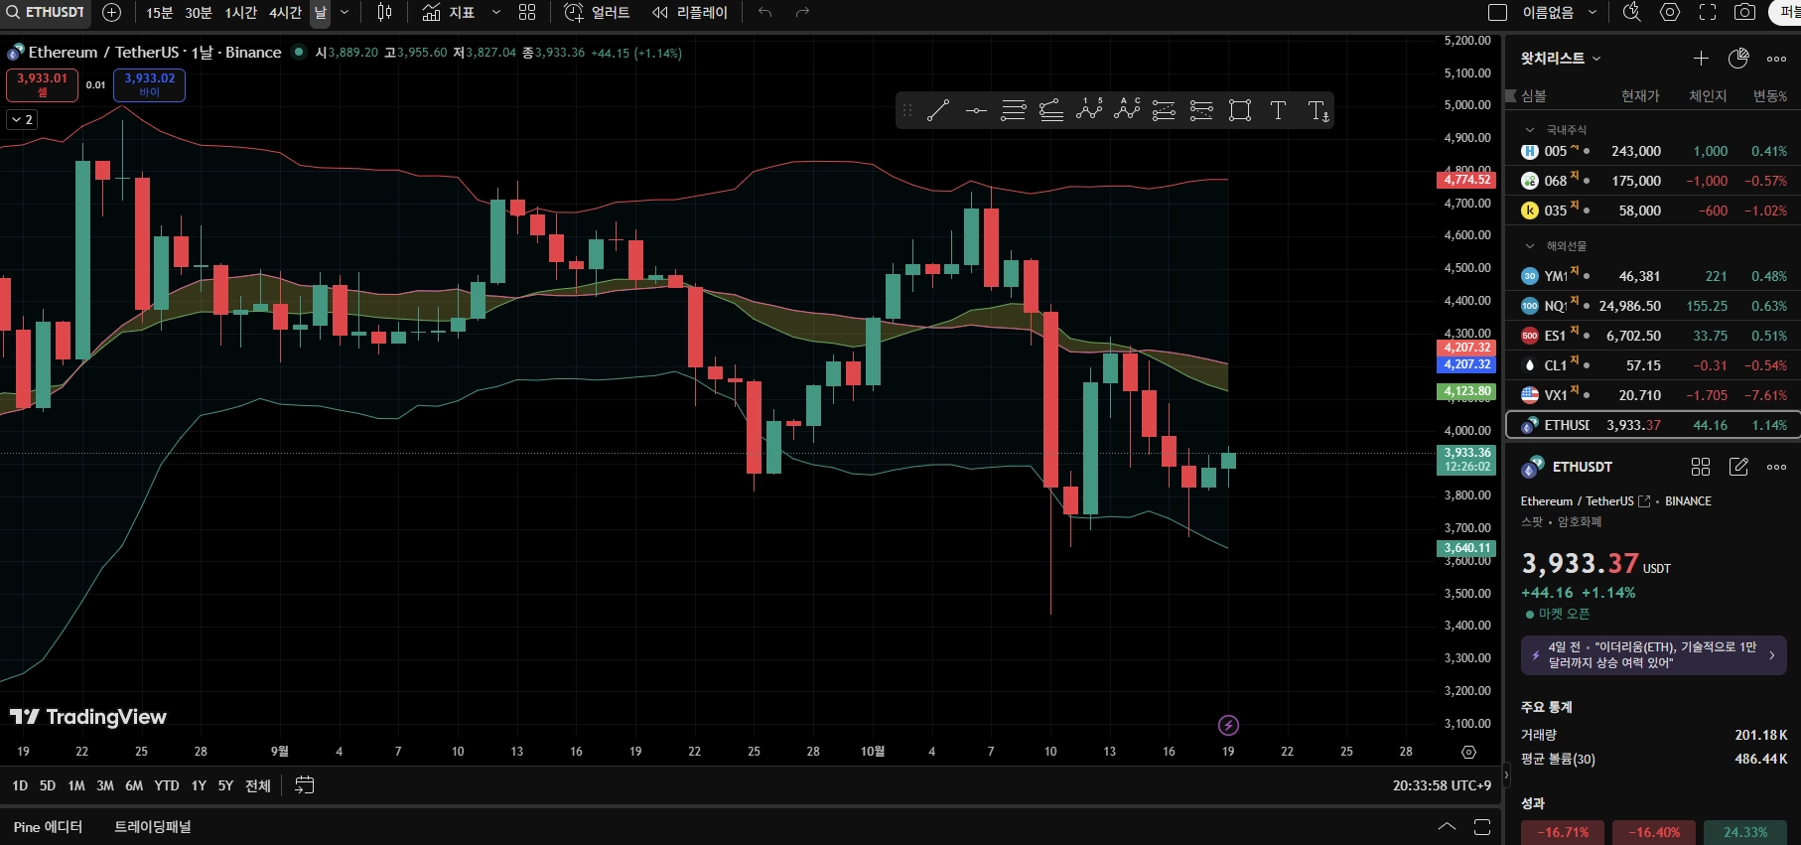Open the 이름없음 layout dropdown

pos(1560,12)
